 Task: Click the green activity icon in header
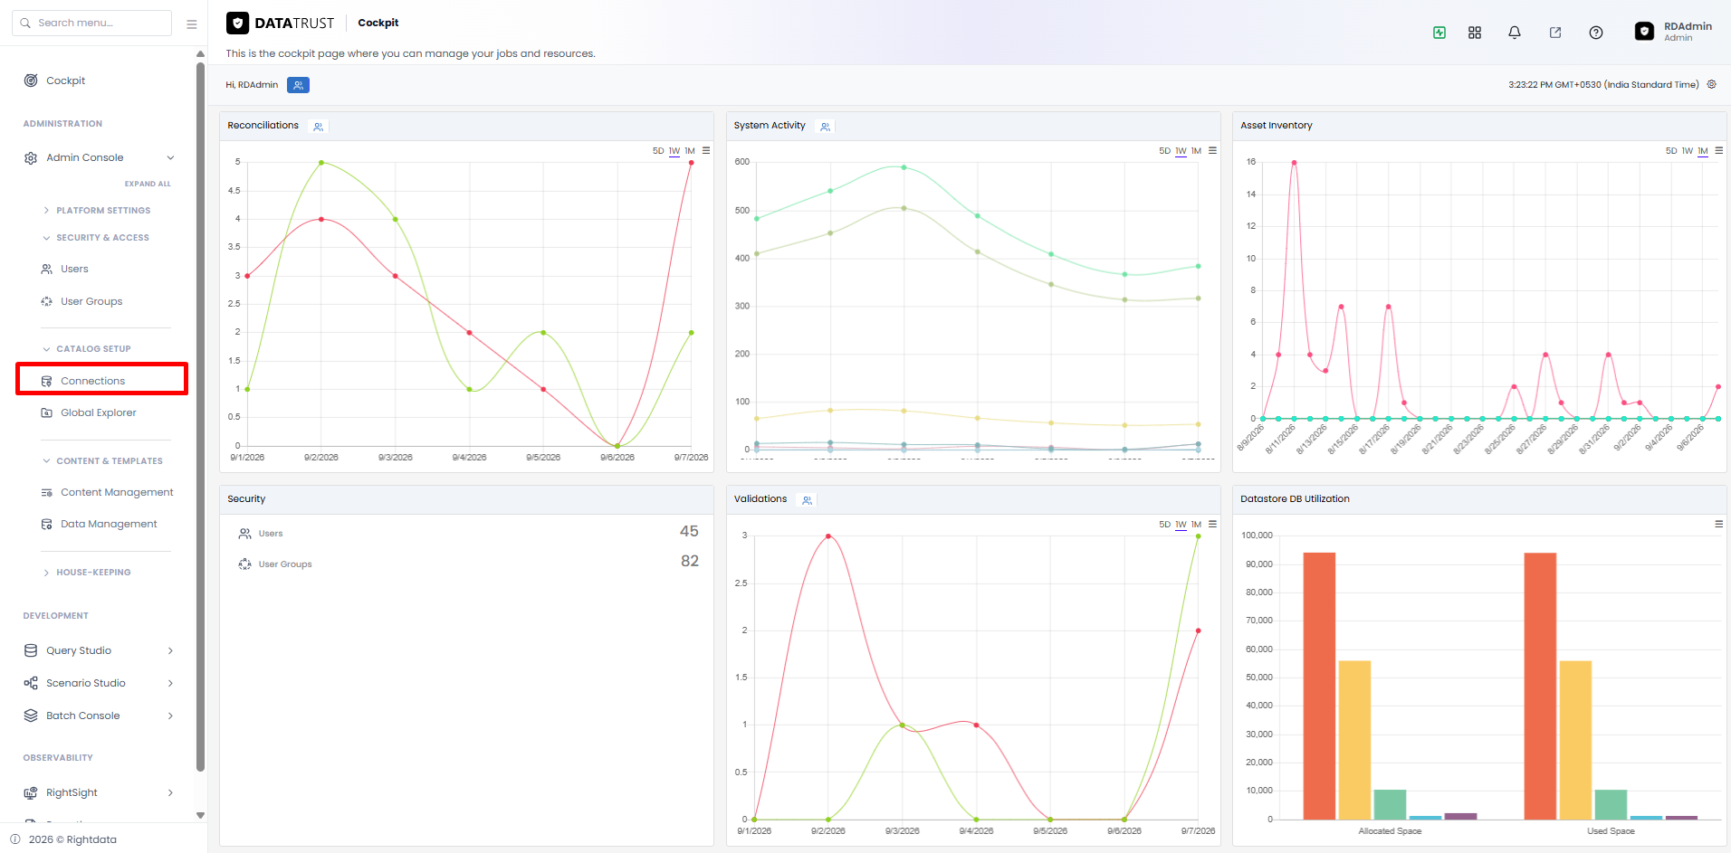point(1439,33)
